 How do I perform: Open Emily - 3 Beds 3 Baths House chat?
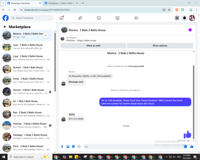pos(27,80)
